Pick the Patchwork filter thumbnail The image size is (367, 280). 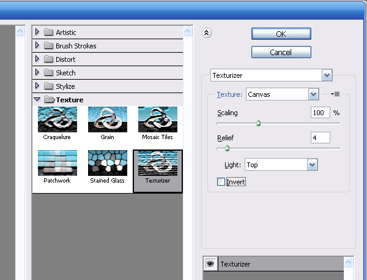pyautogui.click(x=57, y=163)
